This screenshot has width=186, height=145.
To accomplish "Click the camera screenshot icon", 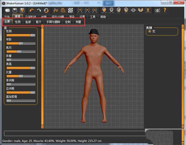I will 157,10.
